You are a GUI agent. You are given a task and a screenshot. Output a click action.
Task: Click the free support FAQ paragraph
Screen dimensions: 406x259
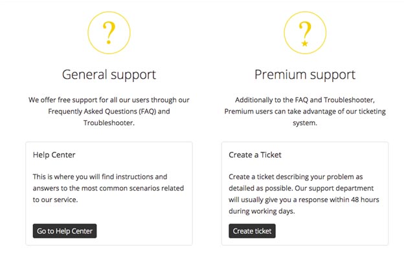109,111
